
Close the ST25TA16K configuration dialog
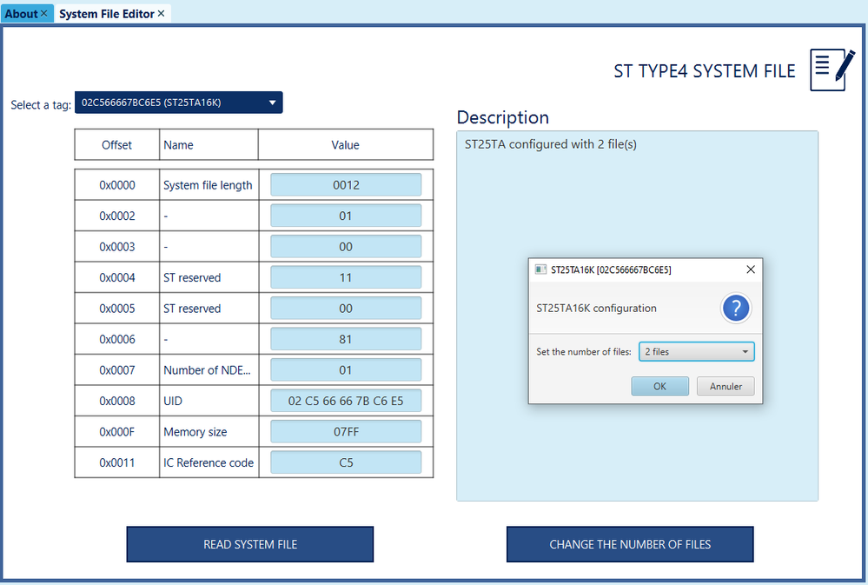coord(751,269)
